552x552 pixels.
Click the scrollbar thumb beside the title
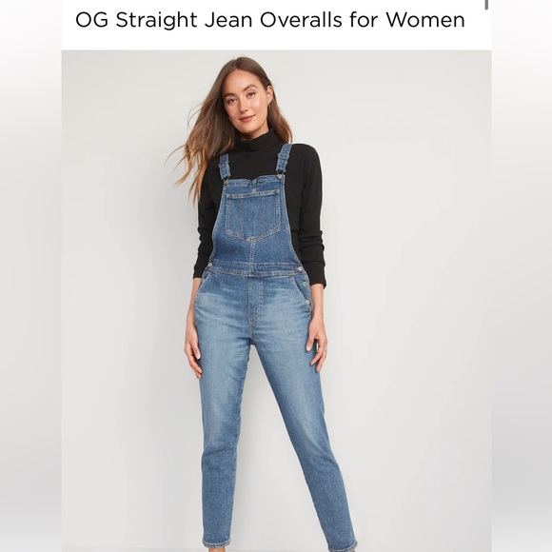(486, 5)
